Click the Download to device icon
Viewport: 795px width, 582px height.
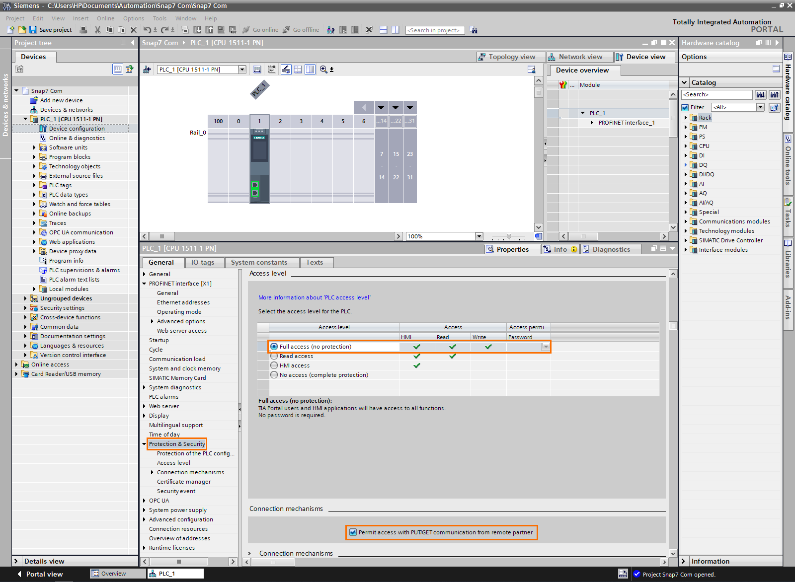point(197,30)
